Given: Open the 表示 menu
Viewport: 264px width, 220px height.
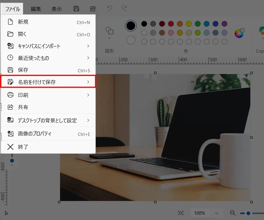Looking at the screenshot, I should [56, 9].
